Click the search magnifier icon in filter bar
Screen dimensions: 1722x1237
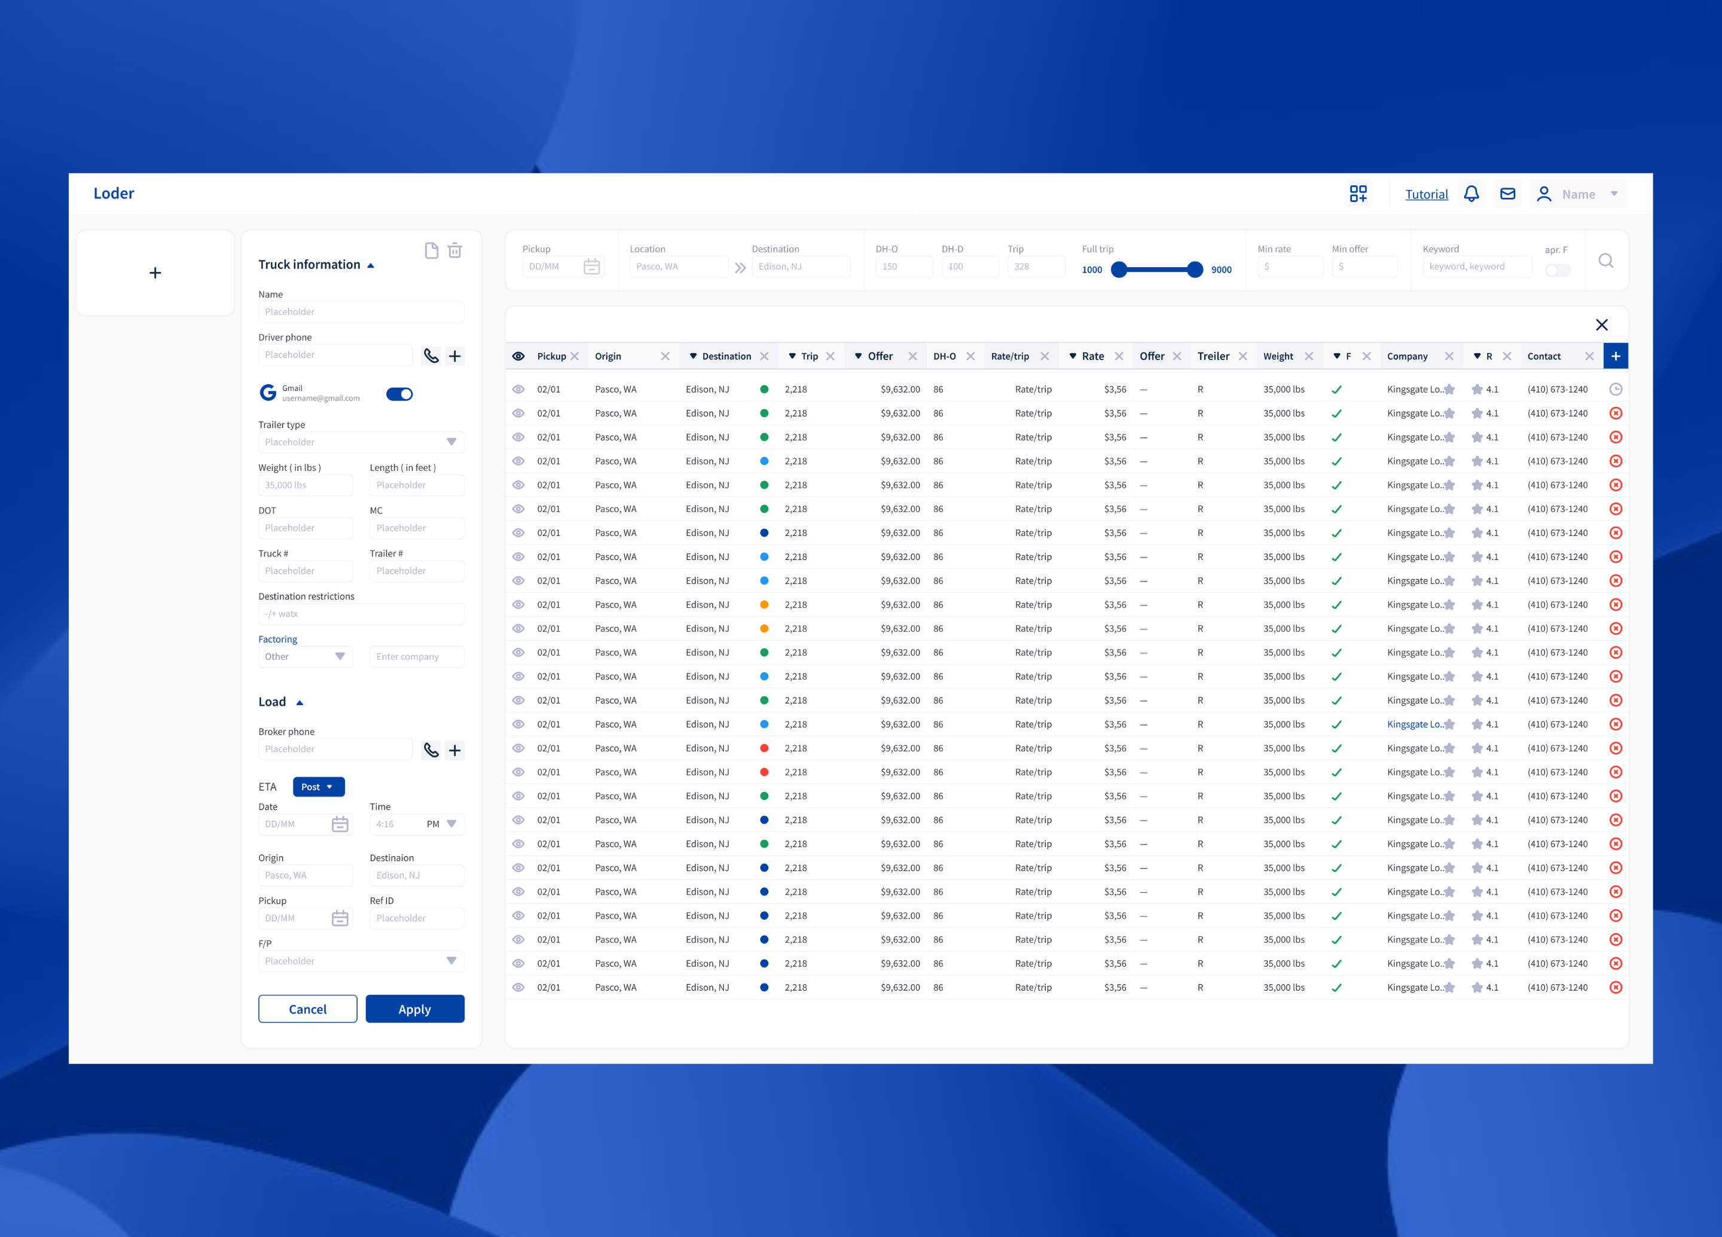pyautogui.click(x=1606, y=261)
